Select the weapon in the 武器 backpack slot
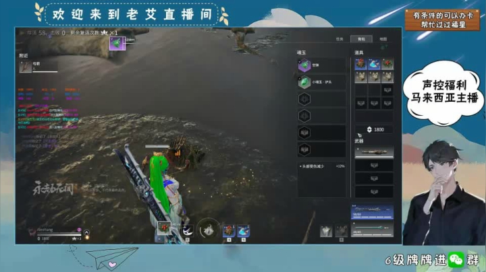This screenshot has width=486, height=272. point(374,152)
